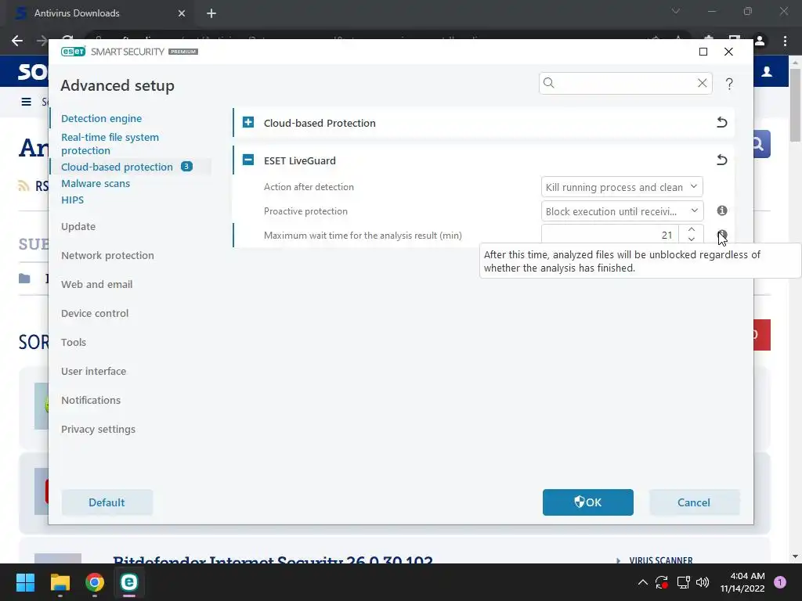Open the Device control category
The image size is (802, 601).
tap(95, 313)
